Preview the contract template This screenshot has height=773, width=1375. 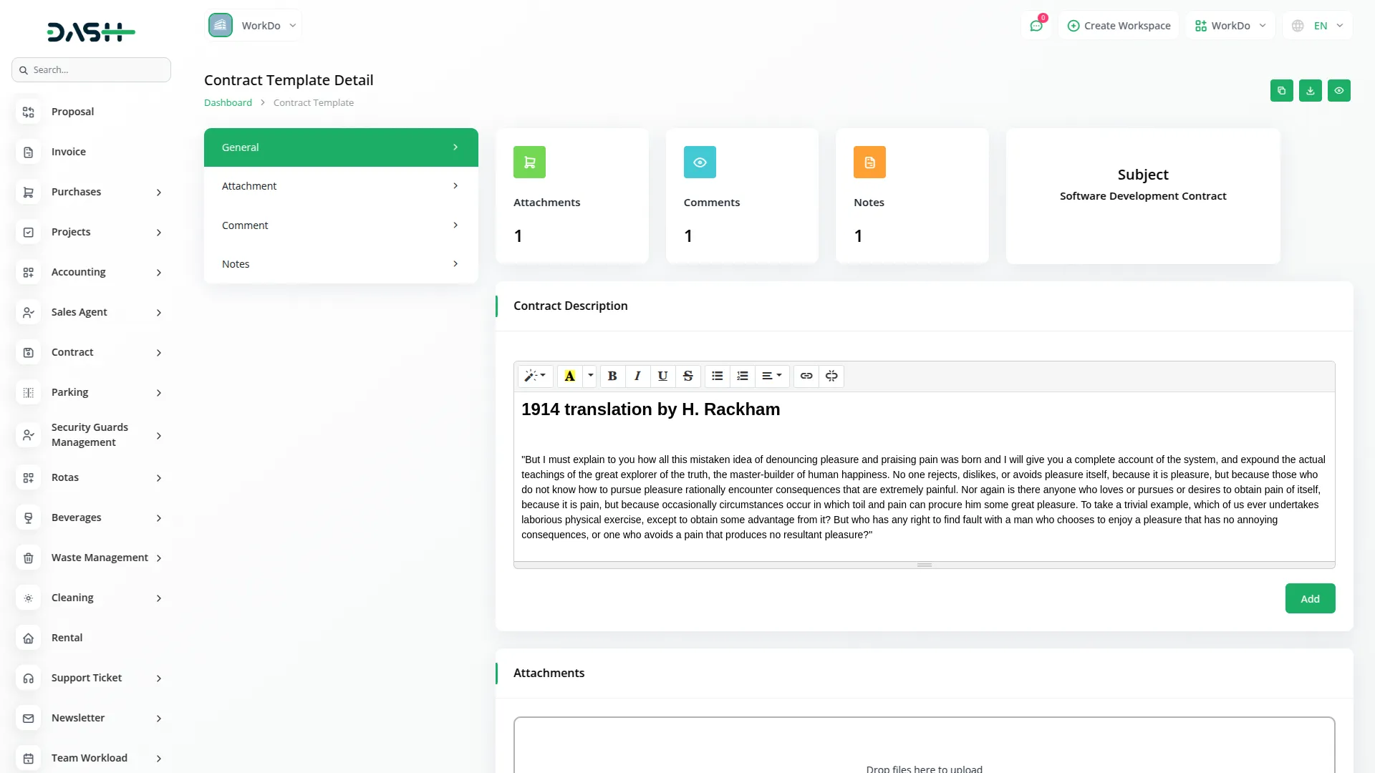coord(1339,90)
